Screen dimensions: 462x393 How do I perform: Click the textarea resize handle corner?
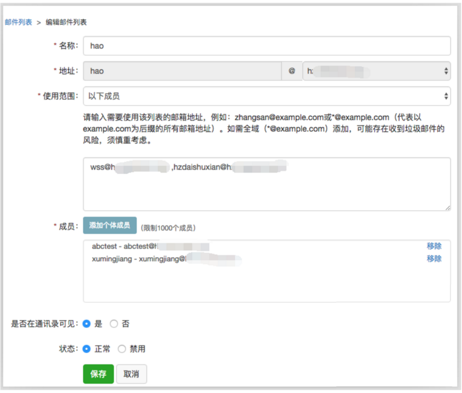pos(448,208)
